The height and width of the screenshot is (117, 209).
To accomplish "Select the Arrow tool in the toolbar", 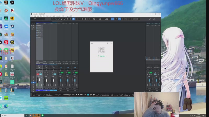I will pyautogui.click(x=53, y=19).
